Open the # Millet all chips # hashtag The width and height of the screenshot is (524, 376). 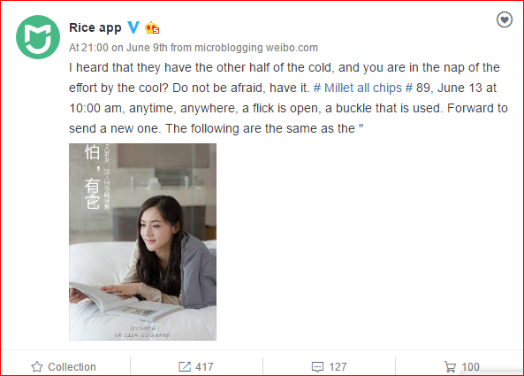[x=363, y=88]
